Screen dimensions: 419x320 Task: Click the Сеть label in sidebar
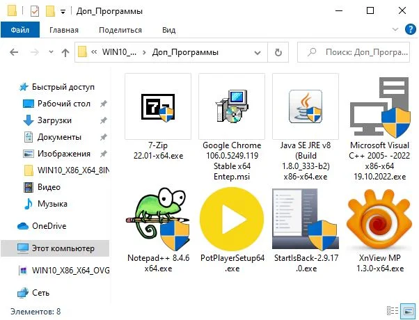40,293
